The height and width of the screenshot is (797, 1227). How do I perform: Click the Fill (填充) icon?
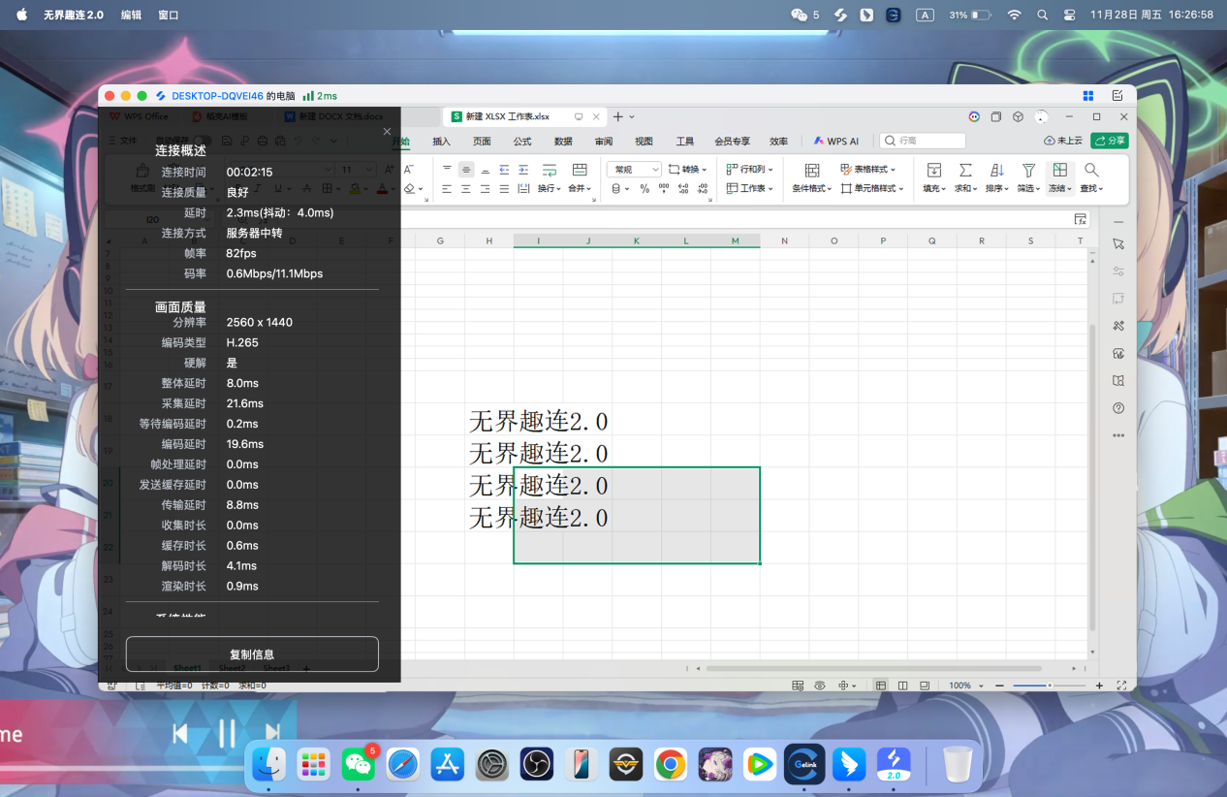[x=932, y=170]
